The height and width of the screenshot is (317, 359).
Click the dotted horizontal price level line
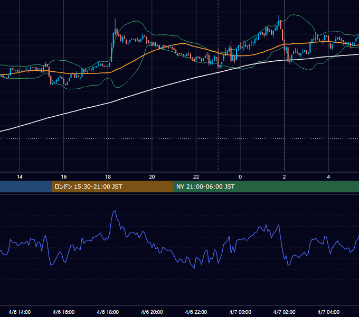point(179,138)
